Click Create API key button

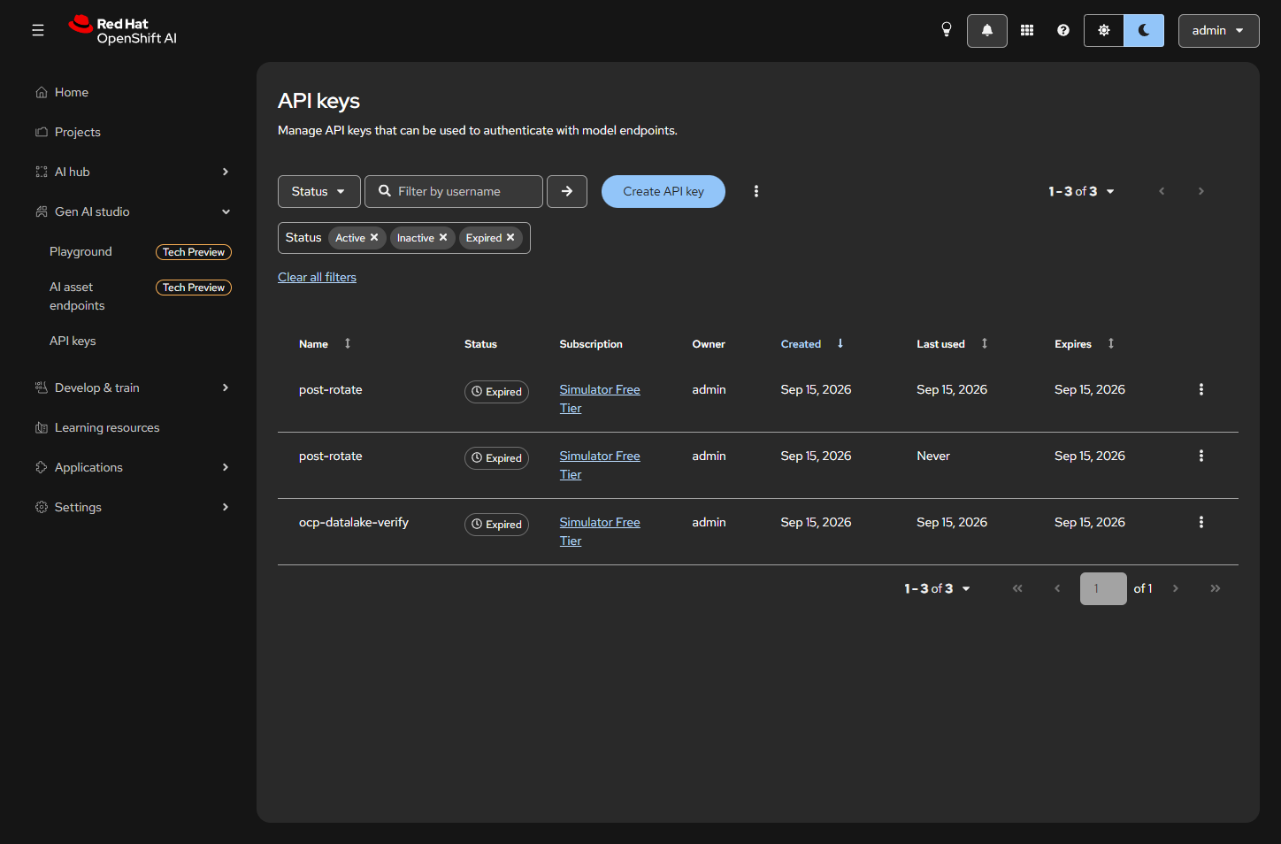coord(664,191)
